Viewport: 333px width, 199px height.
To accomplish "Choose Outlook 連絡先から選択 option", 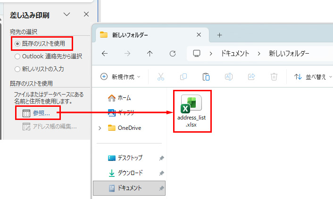I will (x=18, y=56).
